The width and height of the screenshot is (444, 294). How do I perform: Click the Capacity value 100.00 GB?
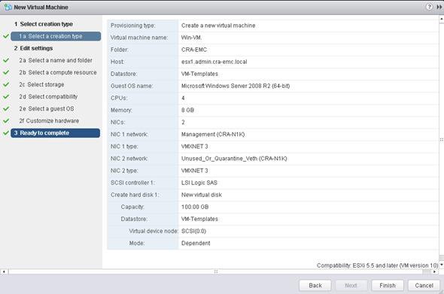tap(195, 207)
